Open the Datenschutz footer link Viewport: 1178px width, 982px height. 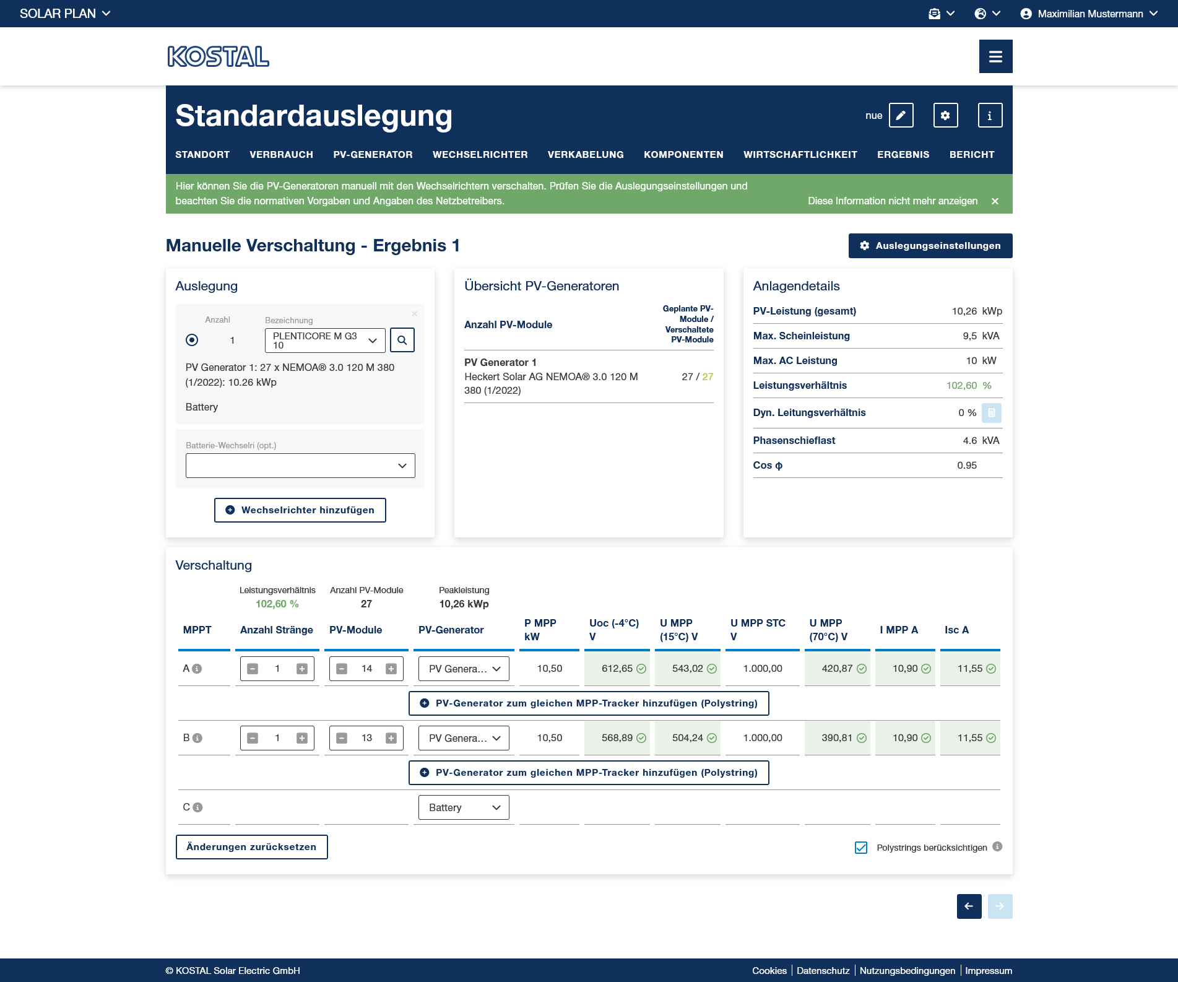tap(823, 971)
